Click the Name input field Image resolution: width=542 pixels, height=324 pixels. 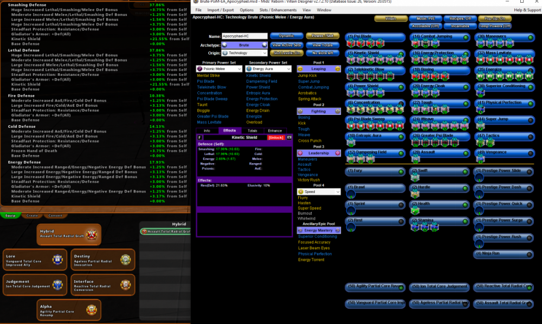[244, 36]
